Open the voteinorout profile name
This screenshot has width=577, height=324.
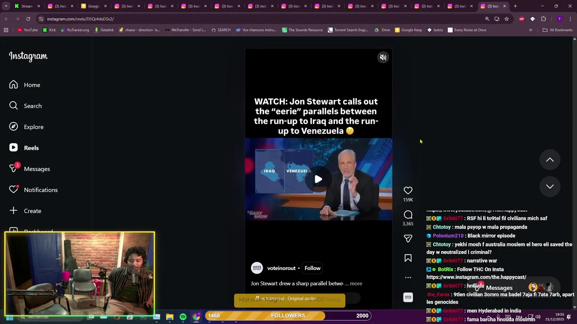[281, 268]
